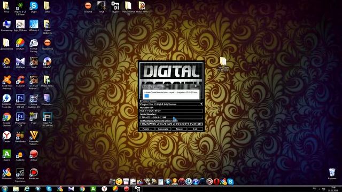This screenshot has width=342, height=192.
Task: Launch the SAMP desktop shortcut
Action: (x=34, y=63)
